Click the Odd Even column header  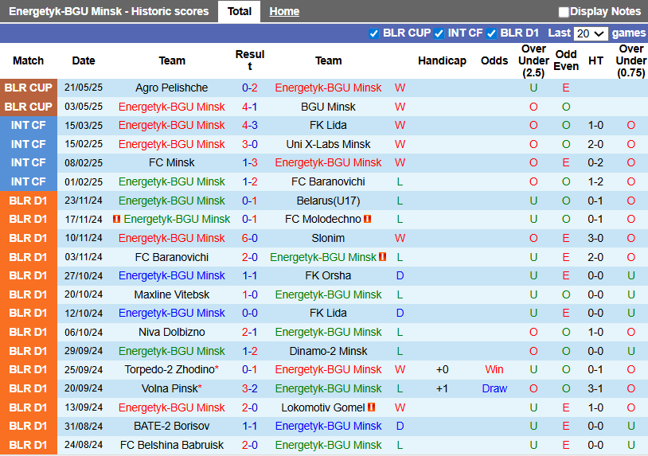566,60
